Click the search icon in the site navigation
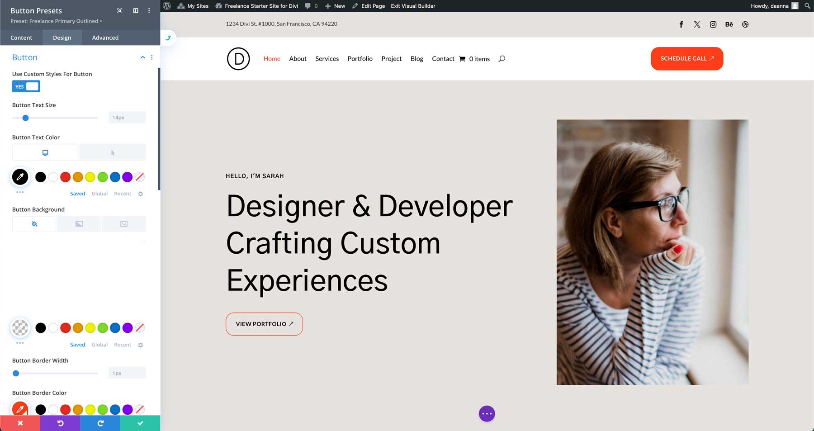The image size is (814, 431). pyautogui.click(x=501, y=58)
